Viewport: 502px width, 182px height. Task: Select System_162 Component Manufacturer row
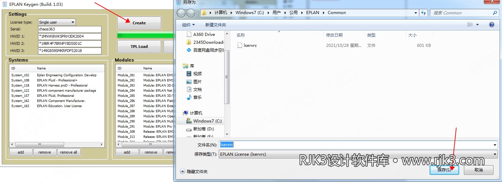coord(57,101)
